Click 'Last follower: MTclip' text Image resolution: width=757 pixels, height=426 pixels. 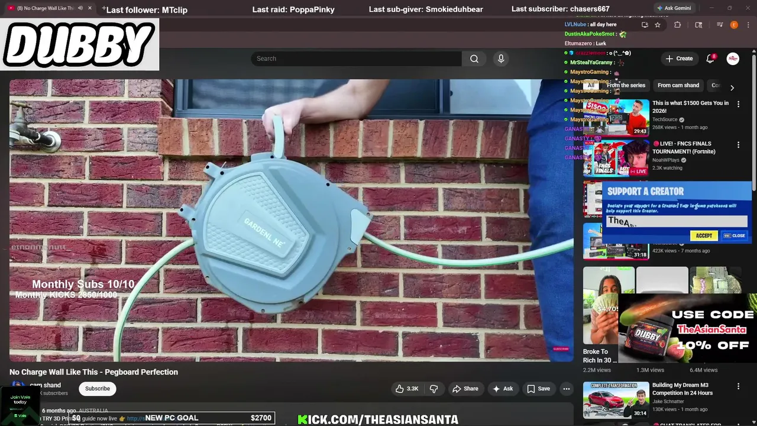(147, 9)
